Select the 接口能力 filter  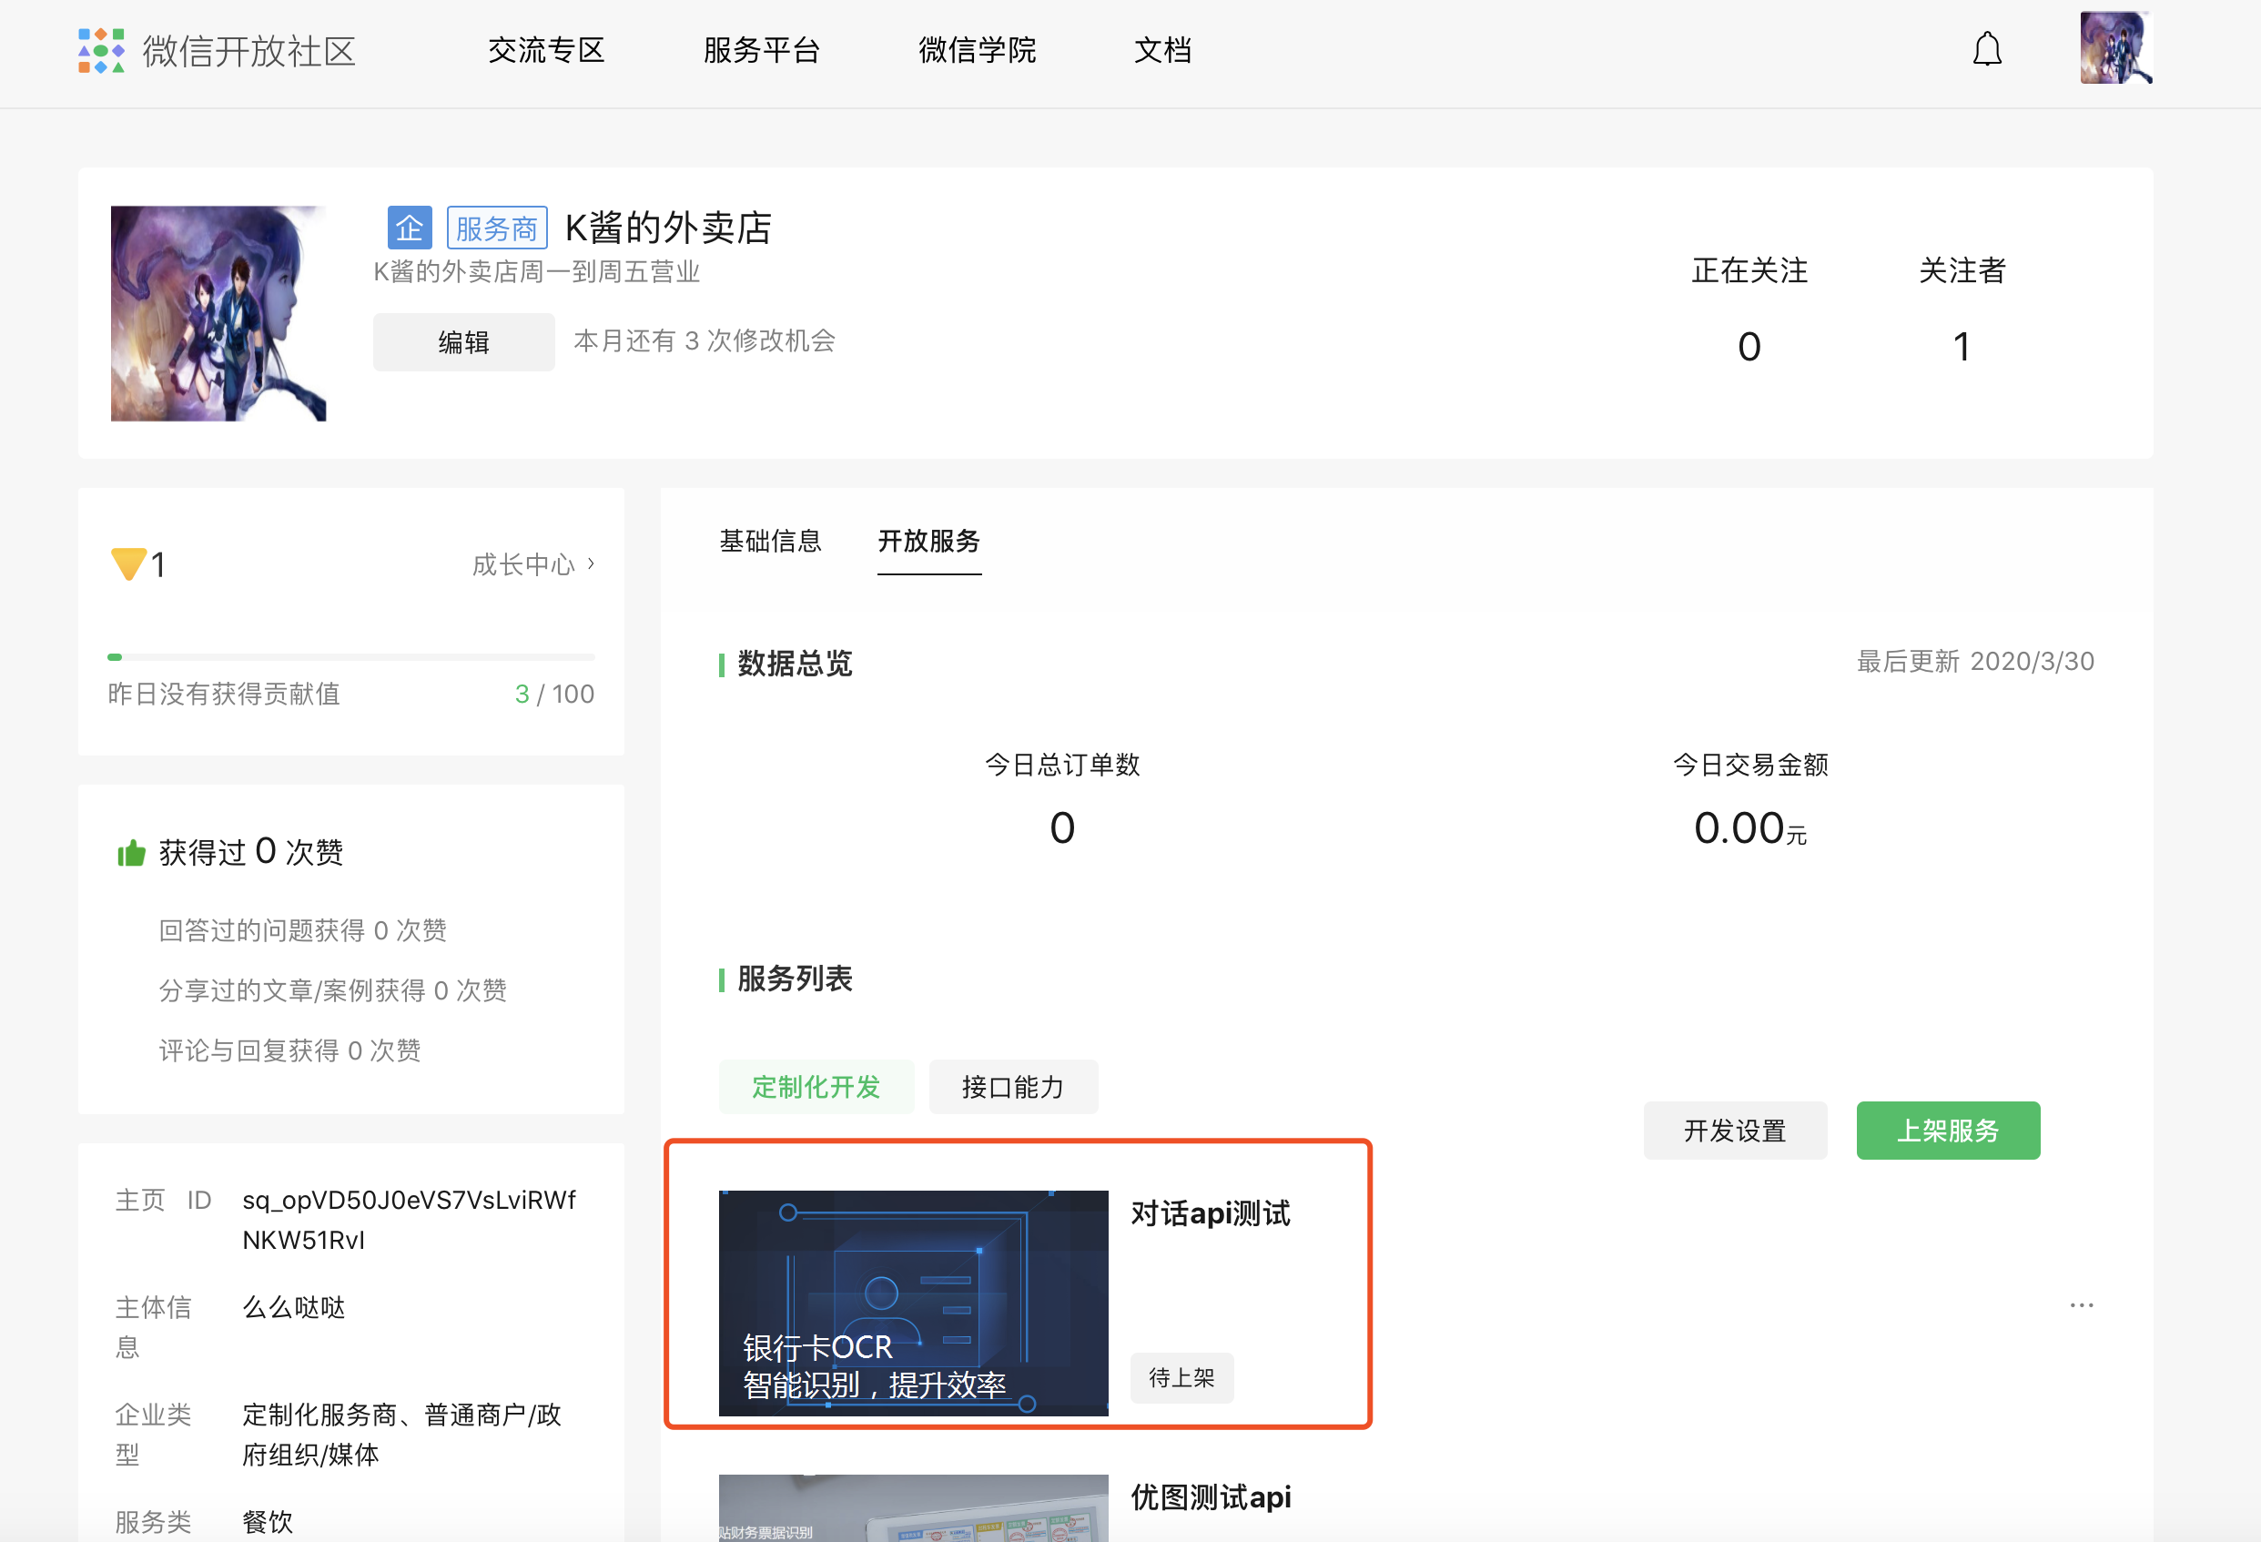[1013, 1087]
